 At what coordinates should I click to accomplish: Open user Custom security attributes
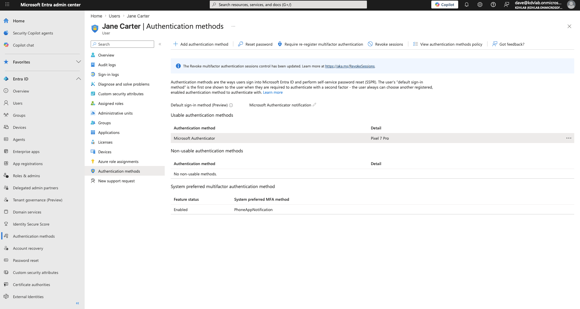[x=121, y=94]
